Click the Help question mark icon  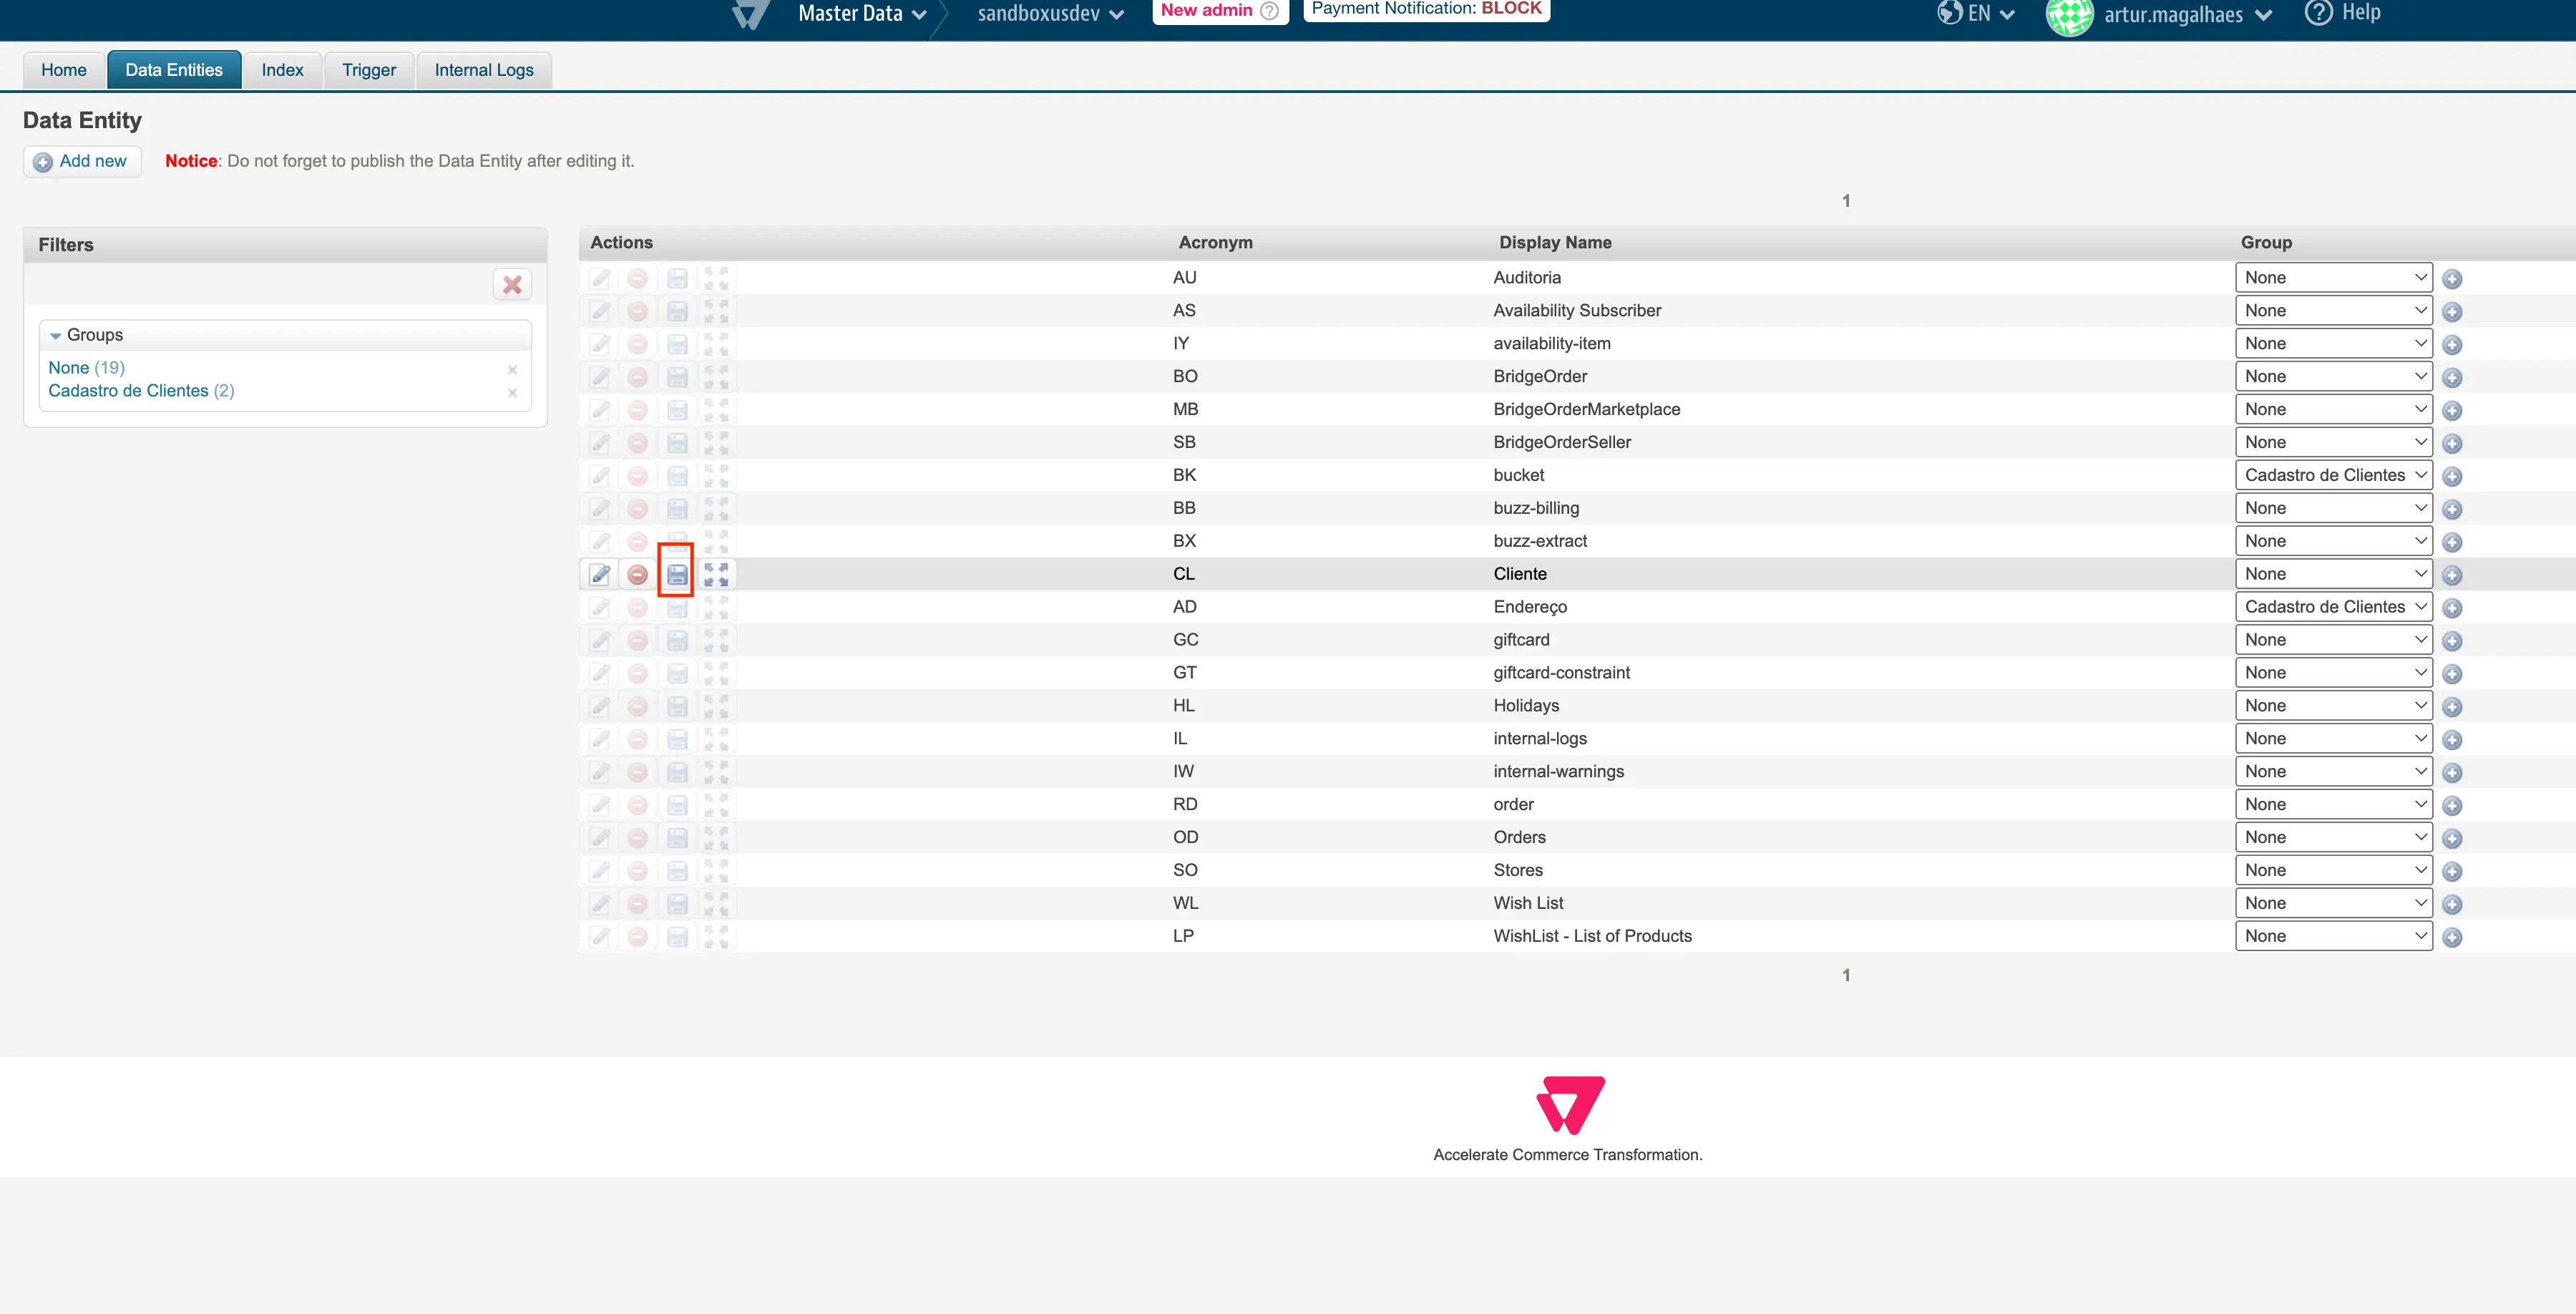(2318, 13)
